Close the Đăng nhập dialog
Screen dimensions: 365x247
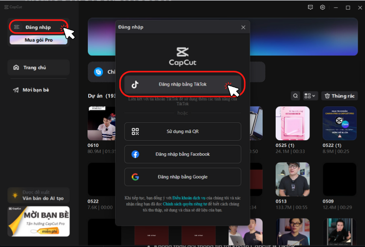tap(243, 27)
